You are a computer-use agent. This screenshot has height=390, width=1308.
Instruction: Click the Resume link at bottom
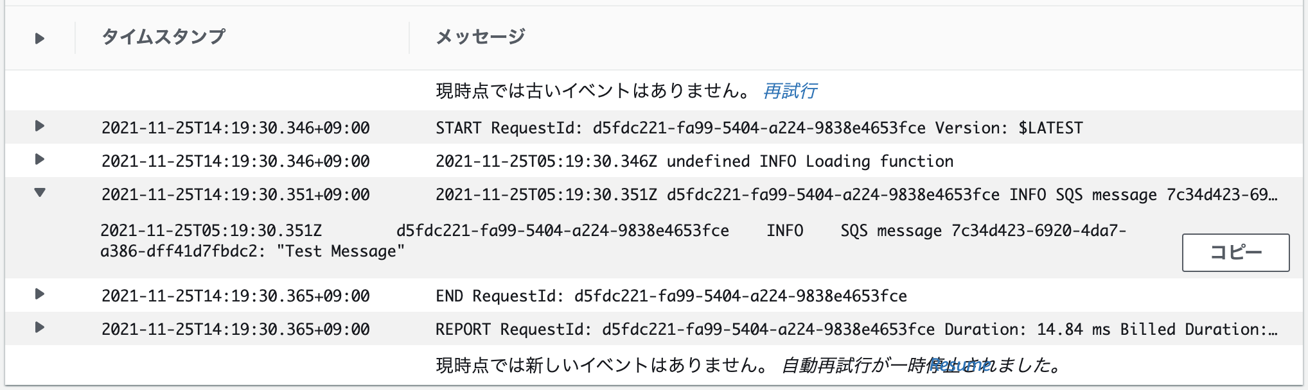tap(959, 365)
